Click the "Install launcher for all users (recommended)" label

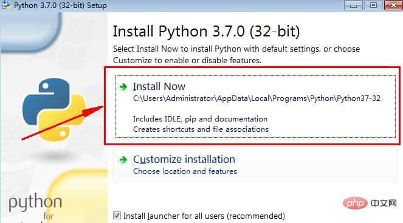pyautogui.click(x=204, y=216)
